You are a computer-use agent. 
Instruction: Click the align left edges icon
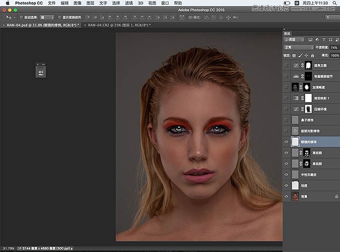point(110,17)
